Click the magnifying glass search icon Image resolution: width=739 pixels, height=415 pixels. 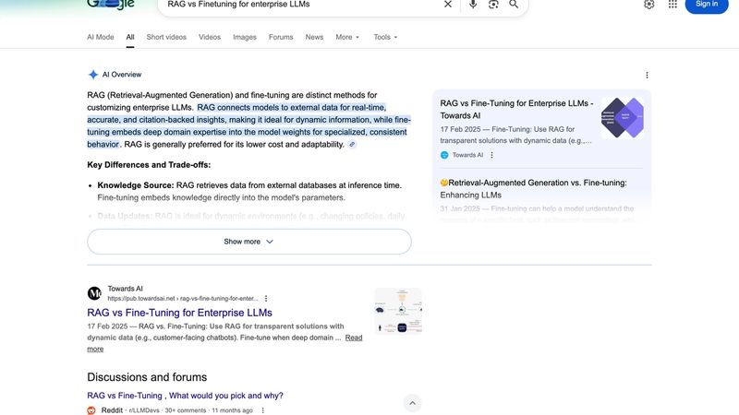click(514, 5)
